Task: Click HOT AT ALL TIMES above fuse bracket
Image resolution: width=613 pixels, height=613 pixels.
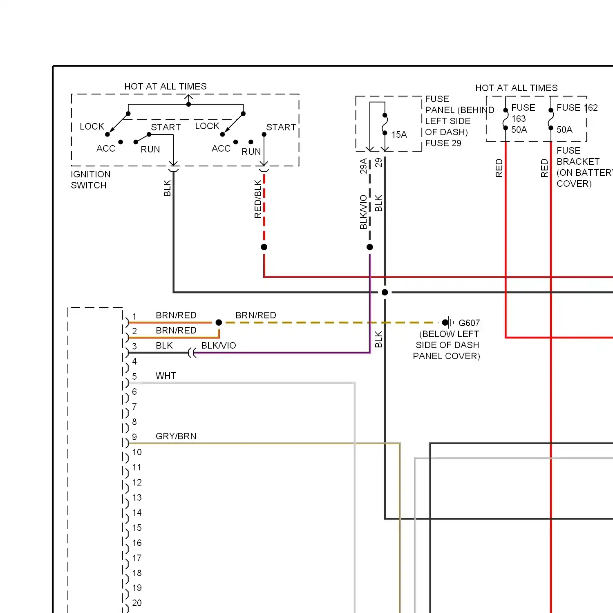Action: (517, 88)
